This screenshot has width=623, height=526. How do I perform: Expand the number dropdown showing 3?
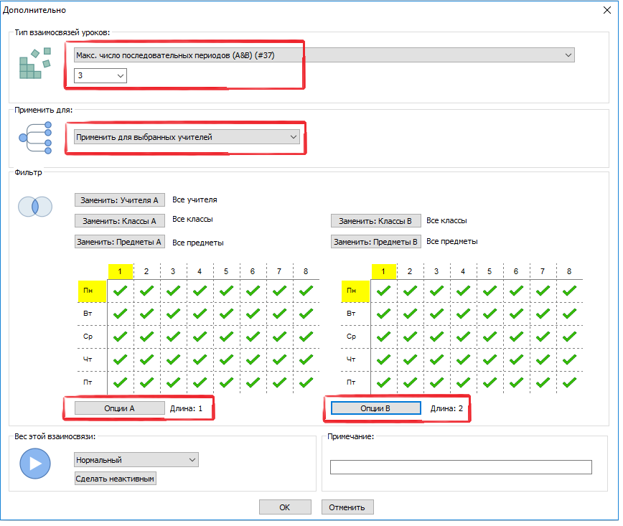[x=100, y=75]
